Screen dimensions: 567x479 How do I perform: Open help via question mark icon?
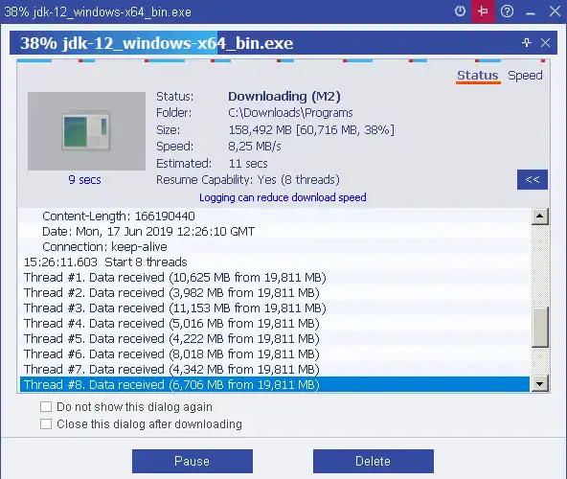[507, 11]
